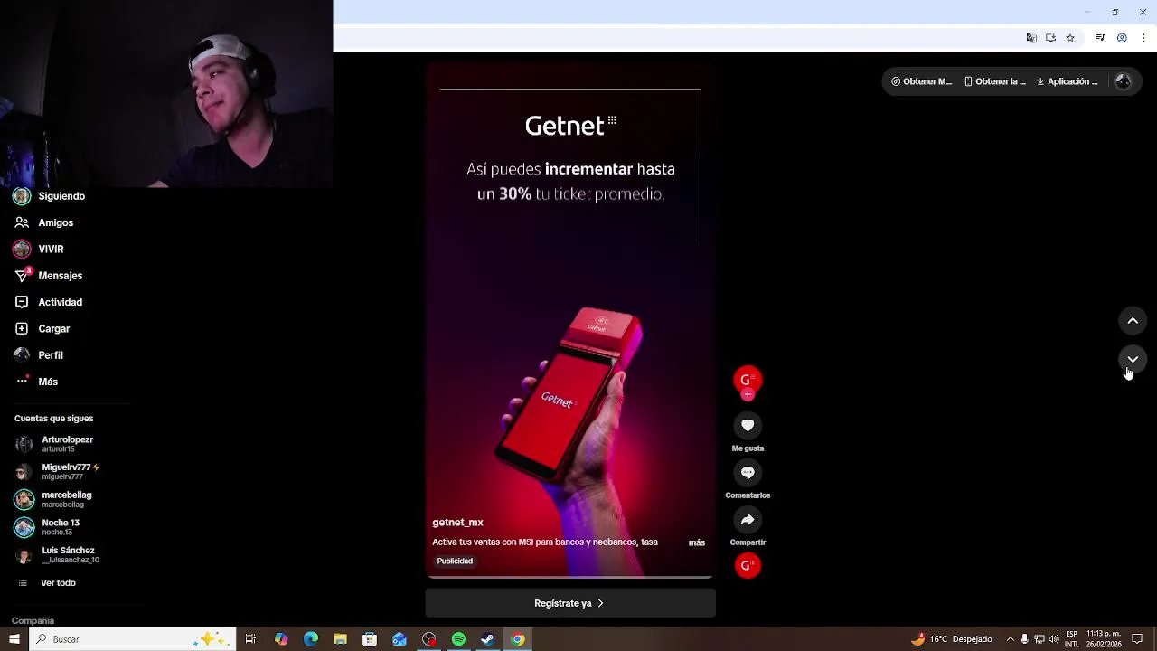Image resolution: width=1157 pixels, height=651 pixels.
Task: Like the video with heart icon
Action: [748, 425]
